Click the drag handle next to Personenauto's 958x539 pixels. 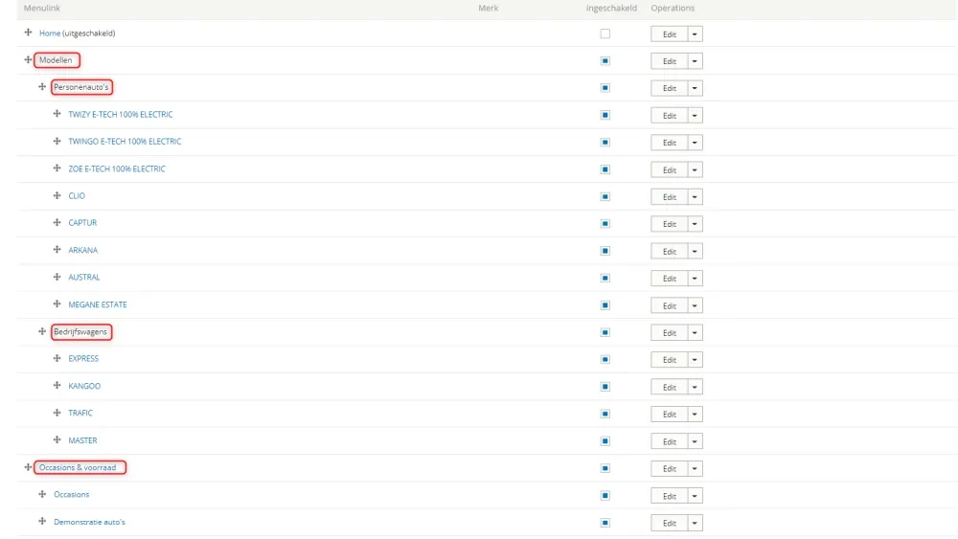tap(42, 87)
